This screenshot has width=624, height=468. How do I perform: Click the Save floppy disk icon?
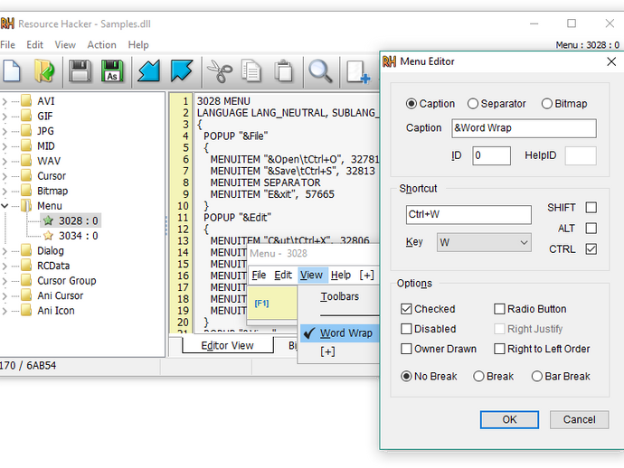click(80, 71)
